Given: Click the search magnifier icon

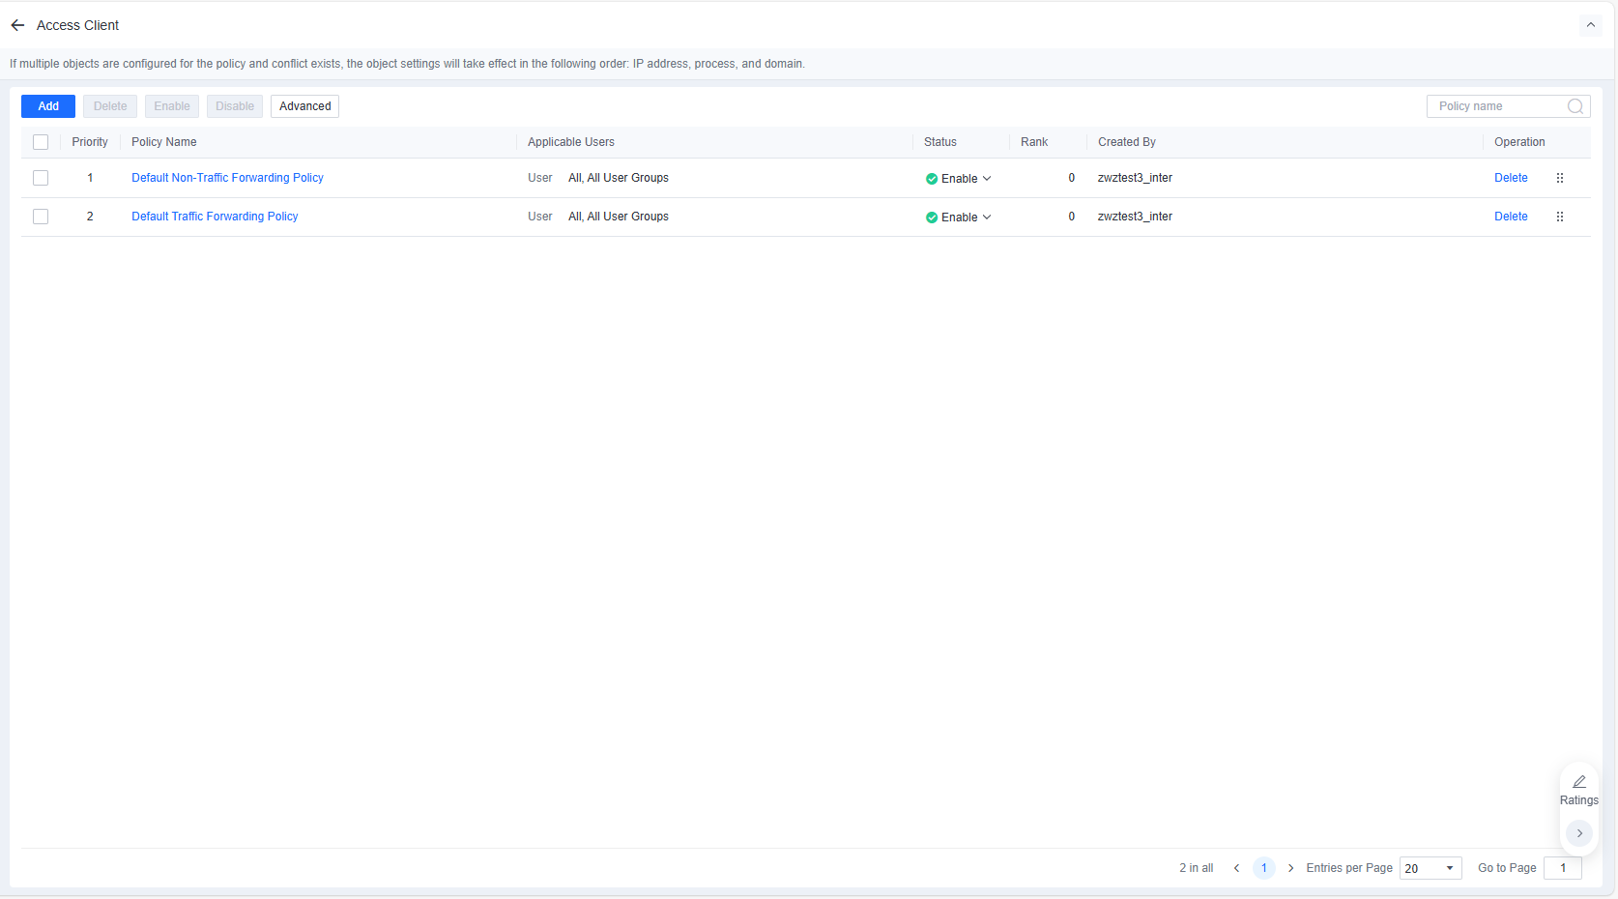Looking at the screenshot, I should coord(1575,106).
